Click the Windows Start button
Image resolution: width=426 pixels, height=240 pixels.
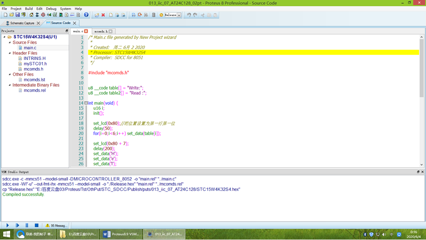[x=6, y=235]
